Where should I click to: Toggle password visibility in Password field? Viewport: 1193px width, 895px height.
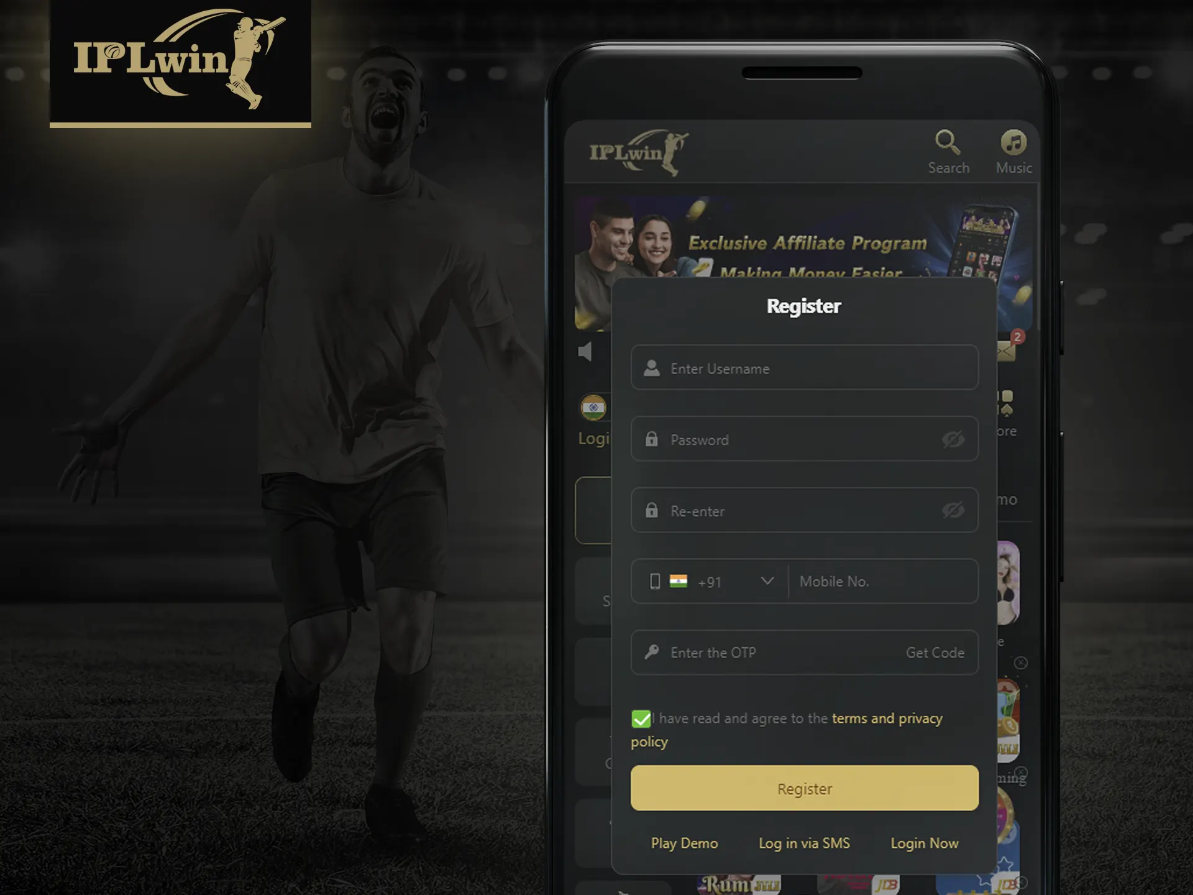[x=953, y=439]
